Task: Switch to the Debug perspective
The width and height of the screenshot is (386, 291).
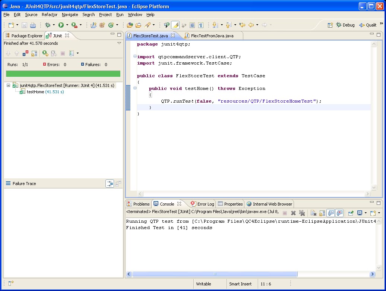Action: (345, 25)
